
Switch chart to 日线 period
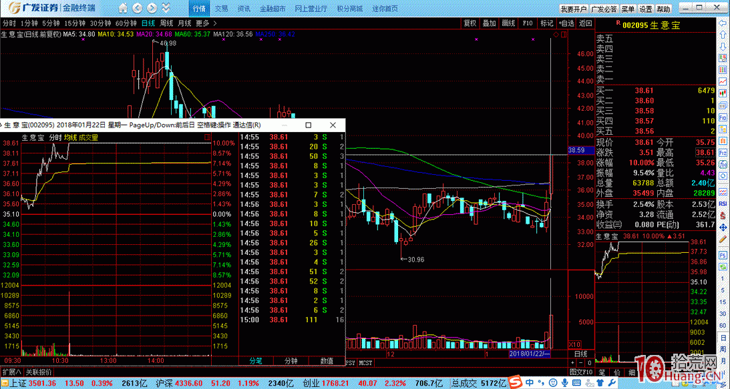point(148,23)
